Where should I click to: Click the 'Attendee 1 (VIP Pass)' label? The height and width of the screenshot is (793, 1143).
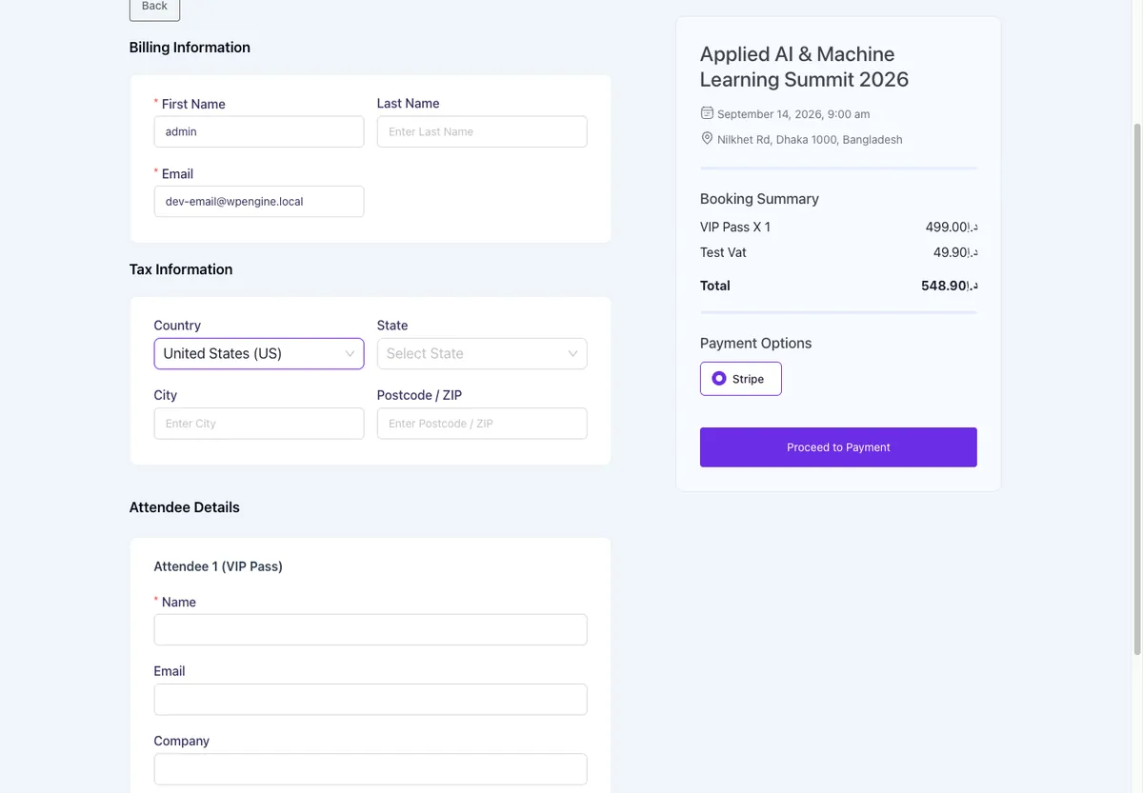(x=218, y=566)
